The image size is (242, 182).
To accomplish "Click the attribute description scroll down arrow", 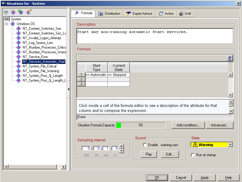I will [231, 111].
